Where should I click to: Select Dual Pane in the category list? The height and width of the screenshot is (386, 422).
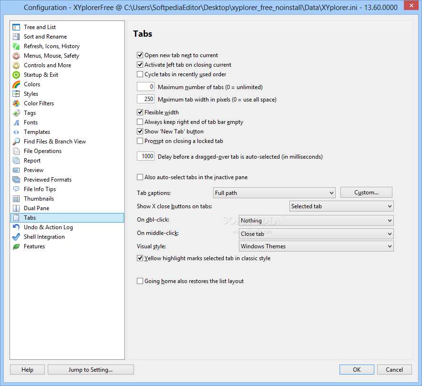point(37,208)
